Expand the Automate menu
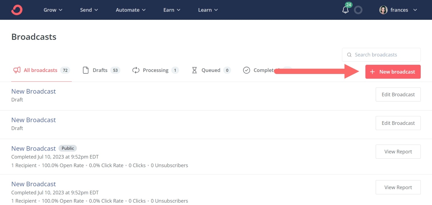This screenshot has height=205, width=432. coord(130,10)
